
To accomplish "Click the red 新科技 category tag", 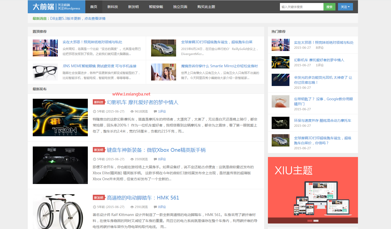I will (x=99, y=102).
